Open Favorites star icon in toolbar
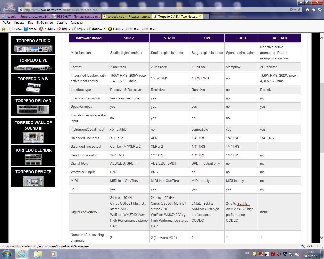 coord(314,10)
